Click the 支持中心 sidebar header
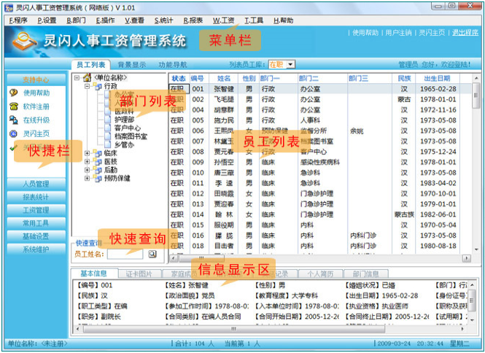 36,79
